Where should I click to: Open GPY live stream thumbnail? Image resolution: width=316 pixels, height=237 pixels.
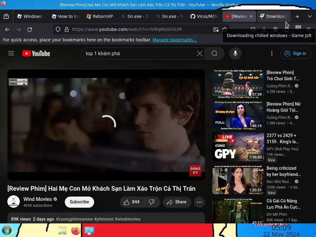coord(238,147)
